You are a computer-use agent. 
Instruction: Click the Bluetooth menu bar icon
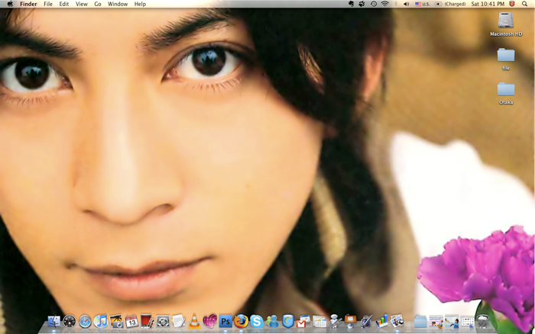[x=396, y=4]
